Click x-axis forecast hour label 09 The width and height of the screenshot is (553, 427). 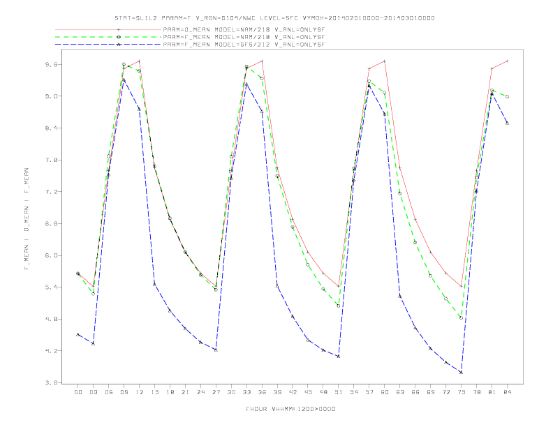coord(124,392)
